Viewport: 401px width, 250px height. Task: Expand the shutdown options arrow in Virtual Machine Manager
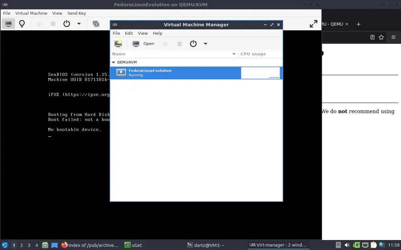click(x=206, y=44)
